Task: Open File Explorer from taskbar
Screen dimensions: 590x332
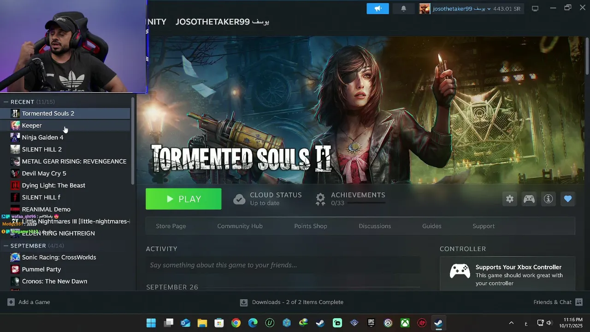Action: point(202,323)
